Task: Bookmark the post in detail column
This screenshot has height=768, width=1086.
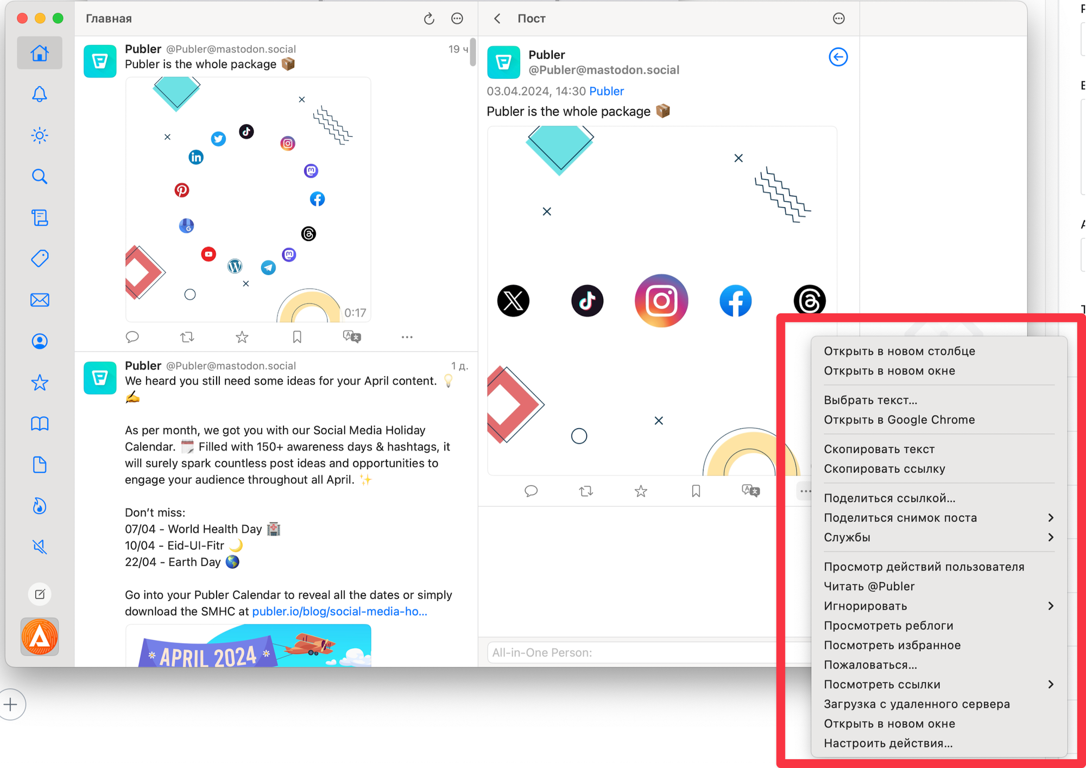Action: pyautogui.click(x=696, y=491)
